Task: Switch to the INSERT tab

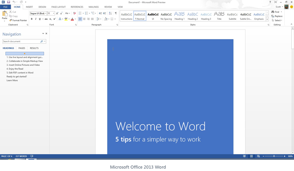Action: [x=29, y=7]
